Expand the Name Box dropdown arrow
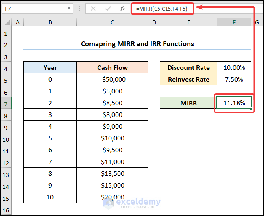The height and width of the screenshot is (216, 264). pyautogui.click(x=68, y=8)
